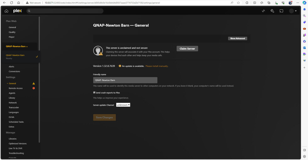
Task: Open the sidebar notifications bell
Action: pyautogui.click(x=305, y=9)
